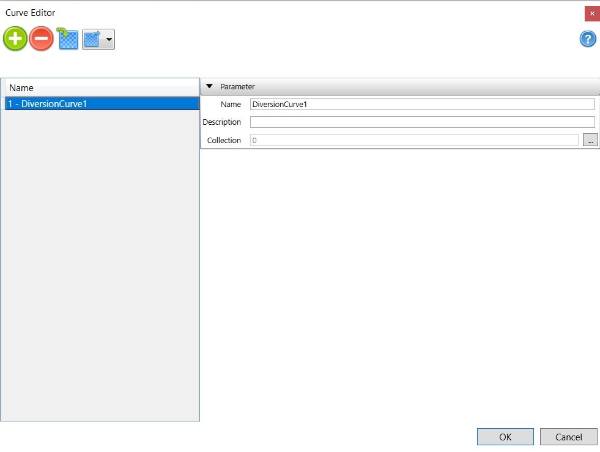Click the empty Description field
Image resolution: width=600 pixels, height=452 pixels.
click(x=422, y=122)
